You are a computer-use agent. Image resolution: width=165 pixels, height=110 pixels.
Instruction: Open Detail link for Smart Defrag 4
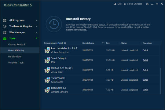[x=145, y=60]
